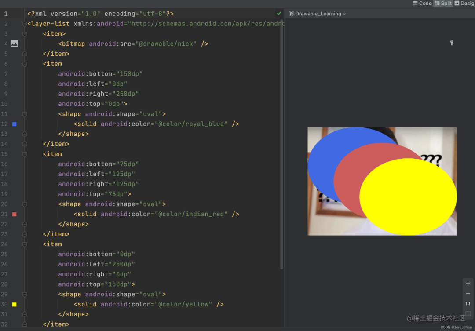Zoom out using the minus icon
Screen dimensions: 475x331
click(468, 294)
